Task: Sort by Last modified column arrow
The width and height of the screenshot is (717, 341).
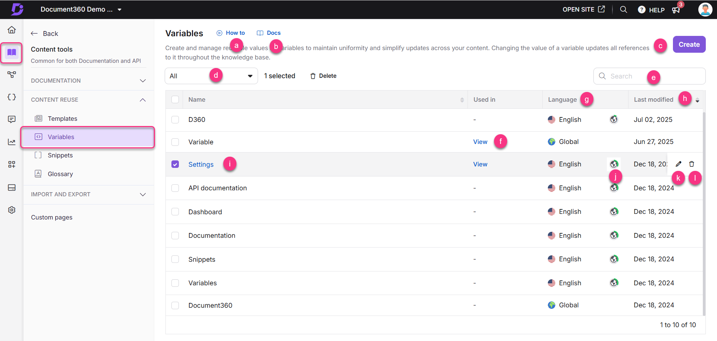Action: click(697, 100)
